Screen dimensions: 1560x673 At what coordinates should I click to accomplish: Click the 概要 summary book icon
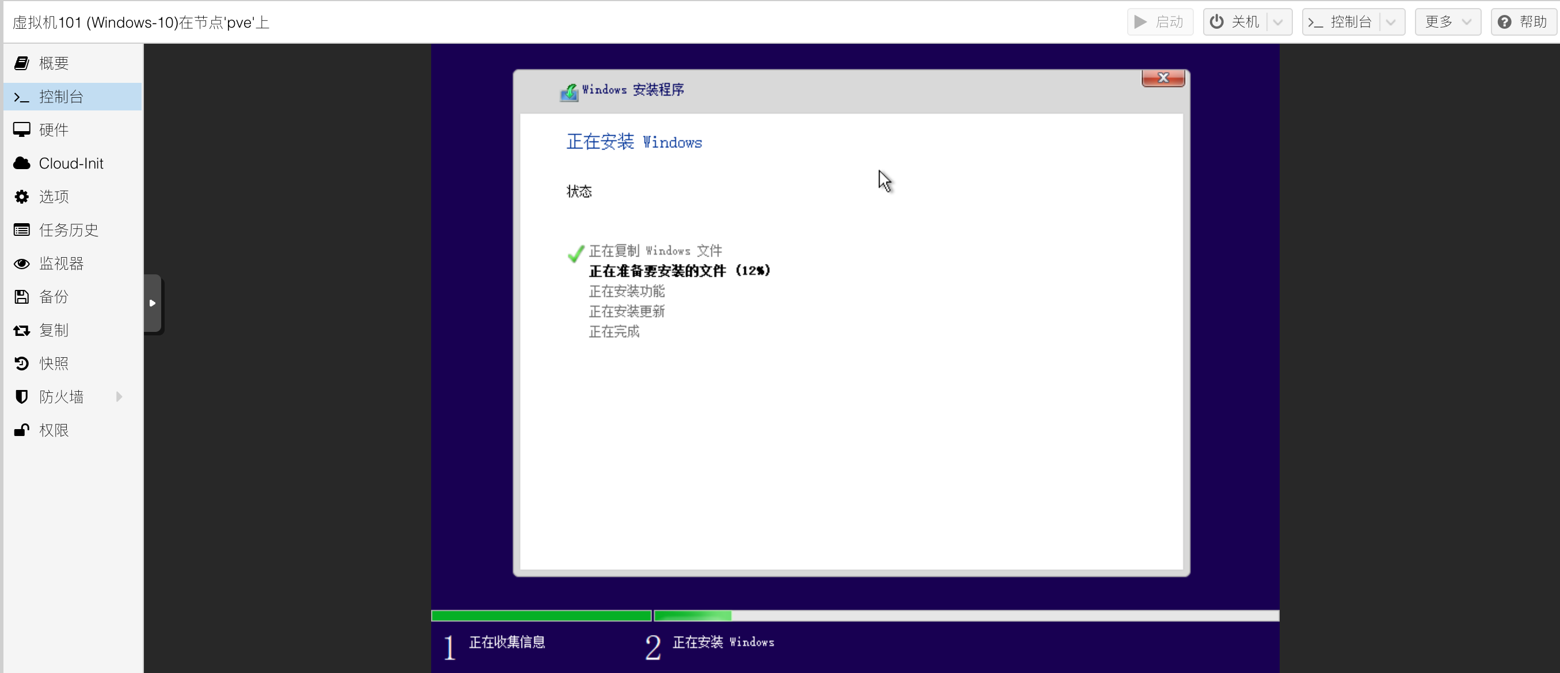(x=22, y=63)
